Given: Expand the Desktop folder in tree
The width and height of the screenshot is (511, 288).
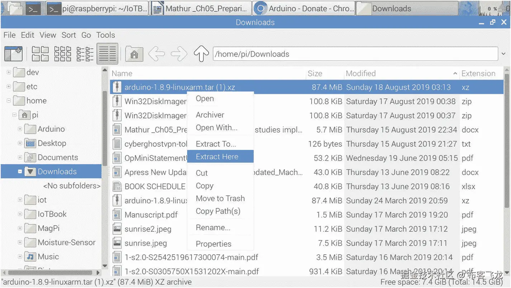Looking at the screenshot, I should tap(20, 143).
